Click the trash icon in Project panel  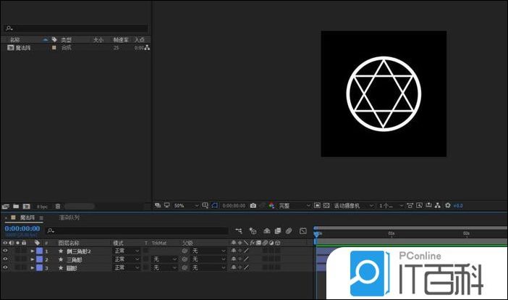point(58,207)
